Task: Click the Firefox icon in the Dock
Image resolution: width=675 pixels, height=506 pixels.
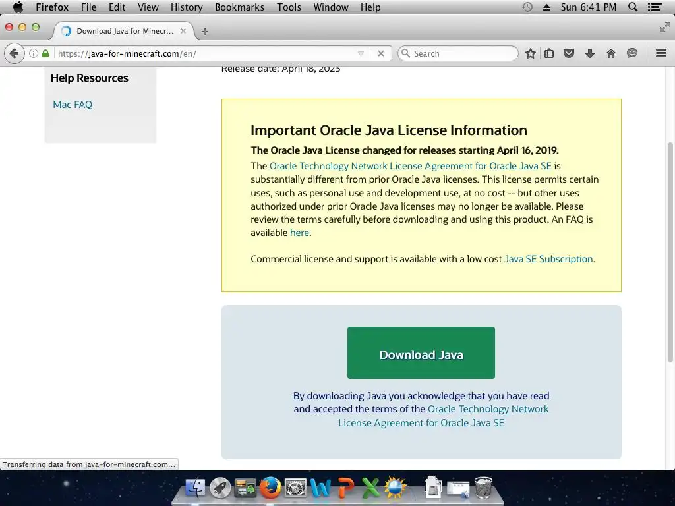Action: 270,488
